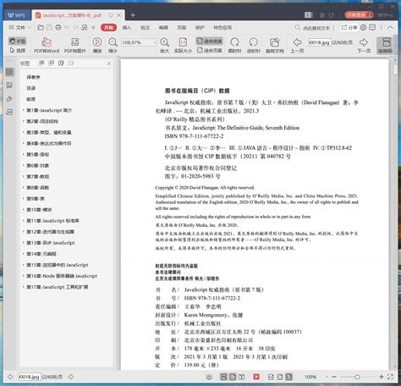Image resolution: width=401 pixels, height=386 pixels.
Task: Zoom in with the 放大 magnifier
Action: [164, 45]
